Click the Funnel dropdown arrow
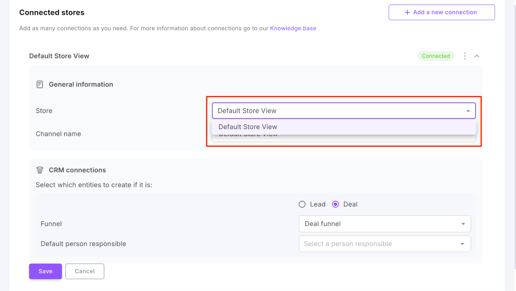 [x=463, y=224]
